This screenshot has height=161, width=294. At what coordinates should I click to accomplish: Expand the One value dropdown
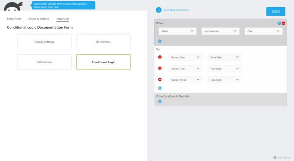click(263, 31)
